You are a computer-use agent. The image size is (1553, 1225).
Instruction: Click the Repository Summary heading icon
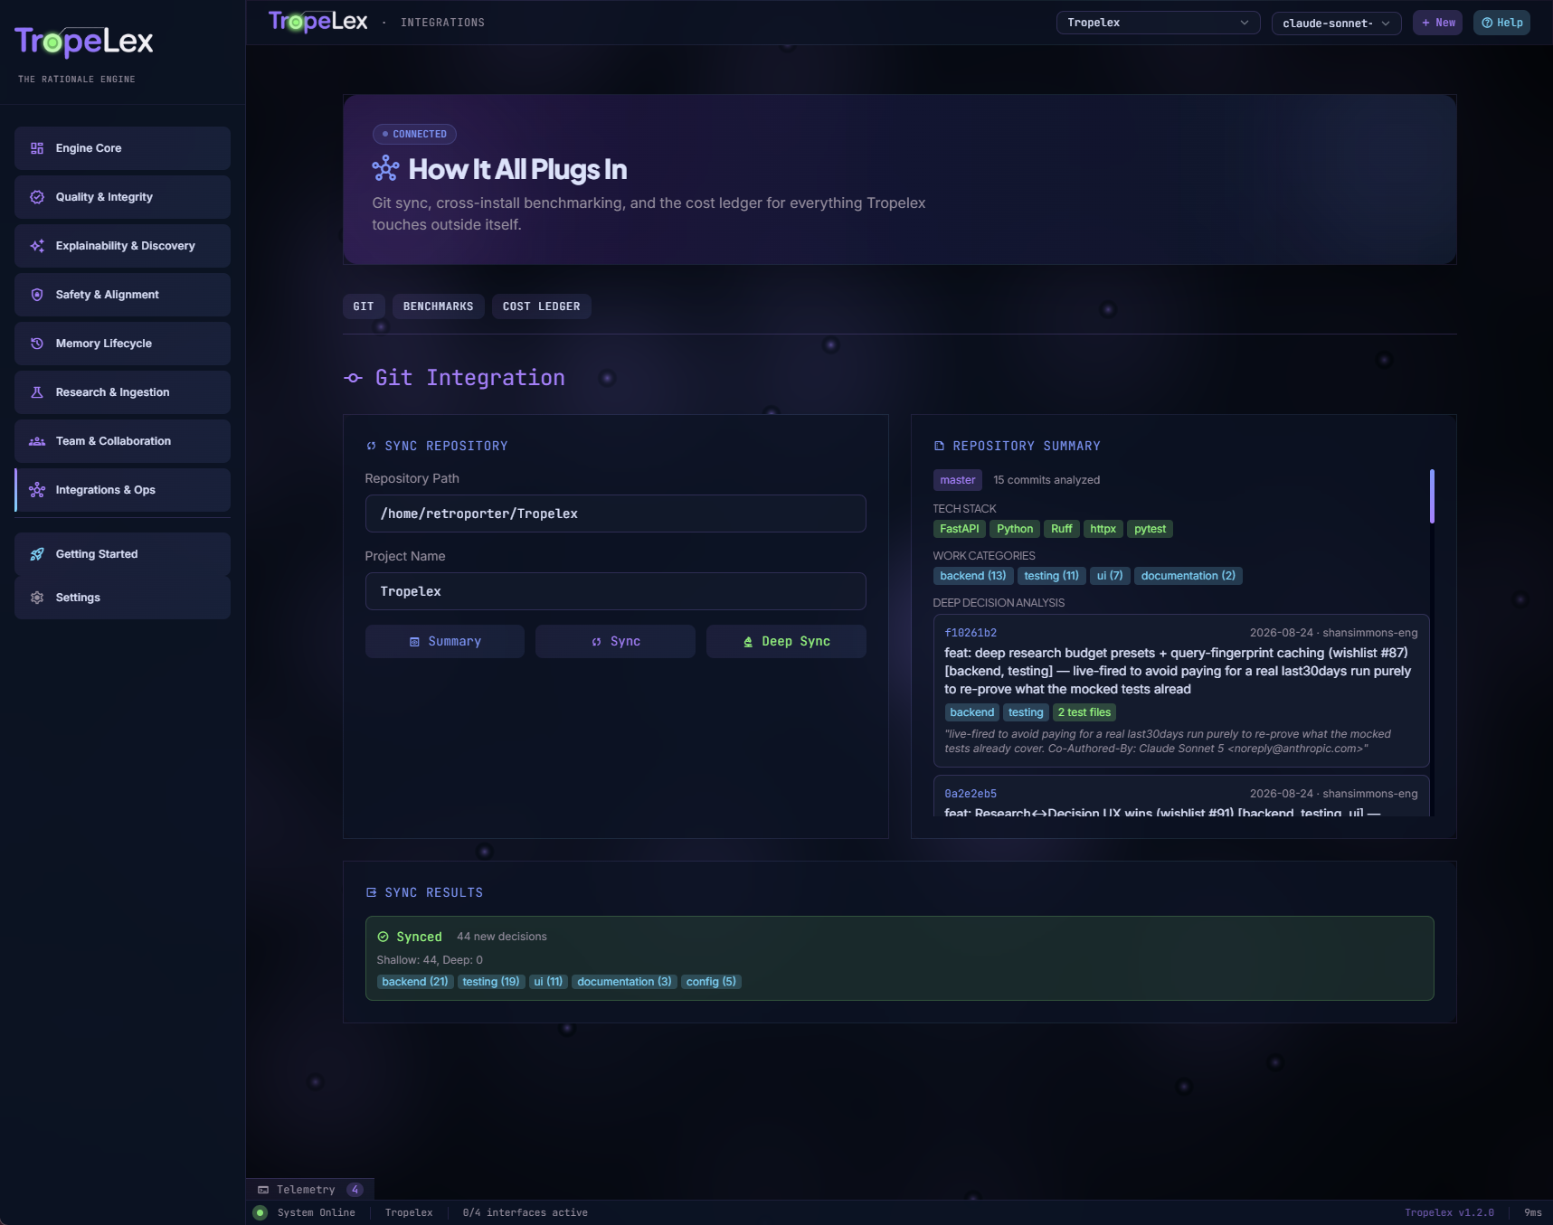pyautogui.click(x=939, y=446)
